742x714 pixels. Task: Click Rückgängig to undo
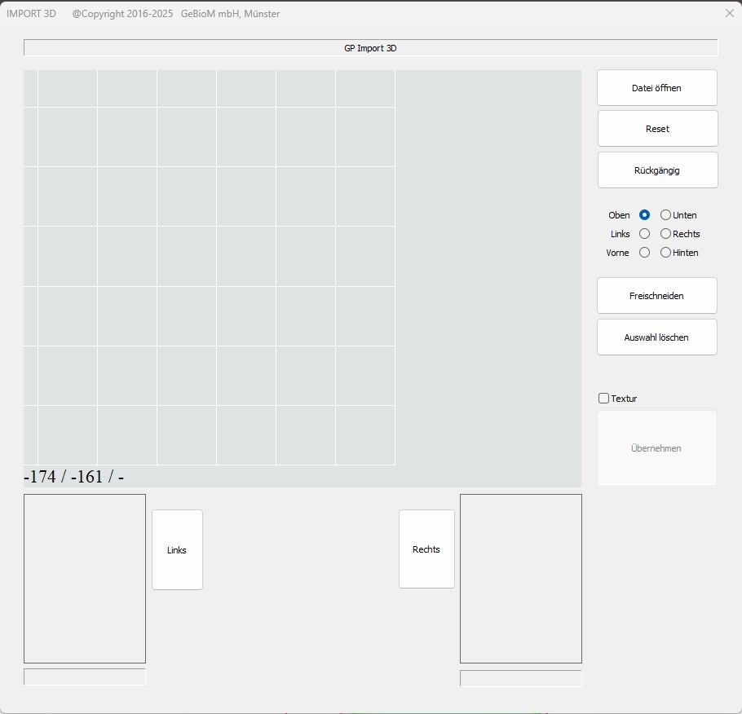(656, 170)
